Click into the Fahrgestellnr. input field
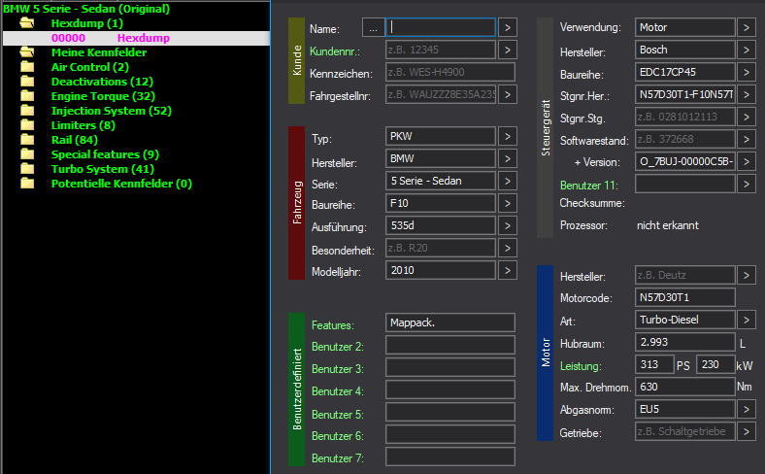The image size is (765, 474). [441, 94]
